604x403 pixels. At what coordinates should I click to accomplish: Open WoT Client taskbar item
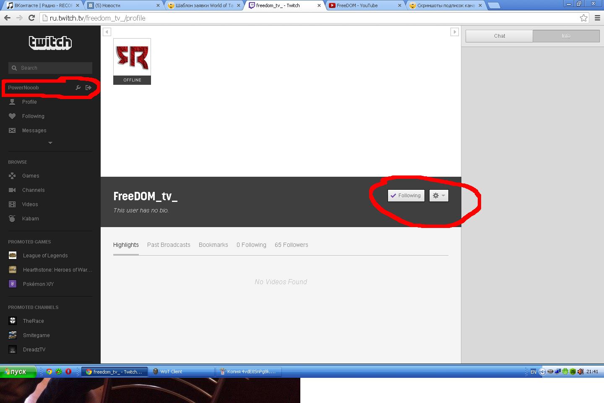181,372
